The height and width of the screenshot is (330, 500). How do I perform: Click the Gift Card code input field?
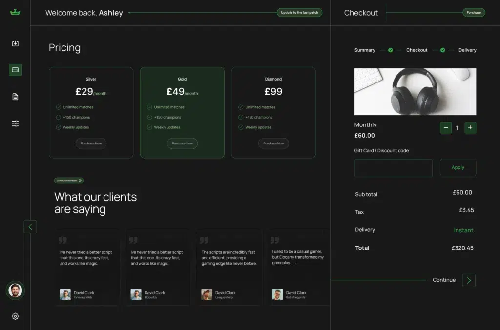393,167
